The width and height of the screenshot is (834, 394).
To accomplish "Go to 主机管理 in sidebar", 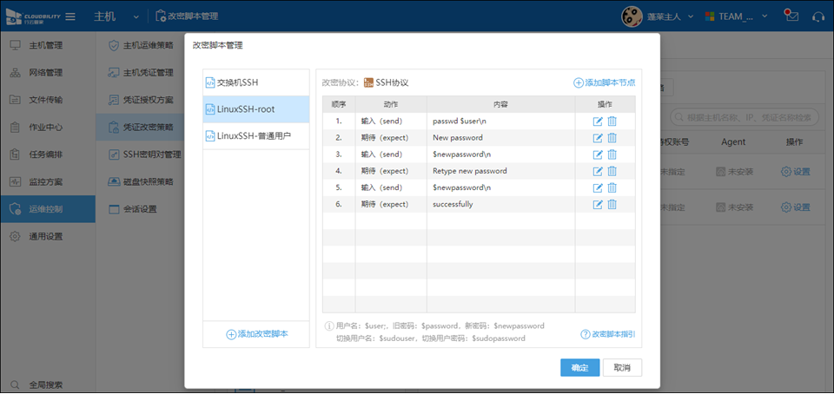I will [x=45, y=45].
